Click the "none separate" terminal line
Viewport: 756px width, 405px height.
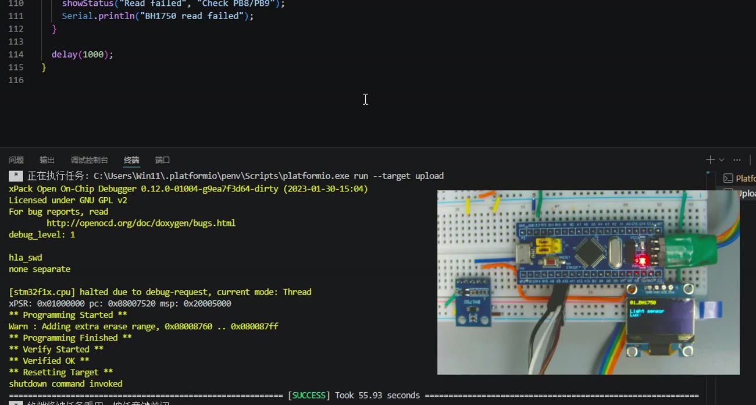pyautogui.click(x=40, y=269)
